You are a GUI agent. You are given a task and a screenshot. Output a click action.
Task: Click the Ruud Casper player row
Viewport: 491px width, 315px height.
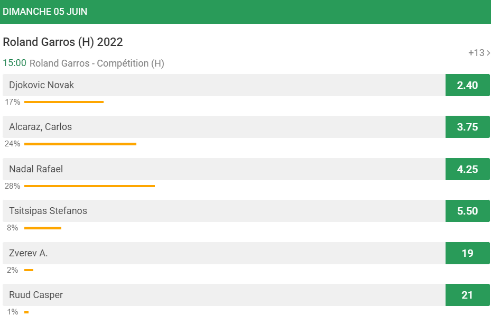click(x=224, y=295)
